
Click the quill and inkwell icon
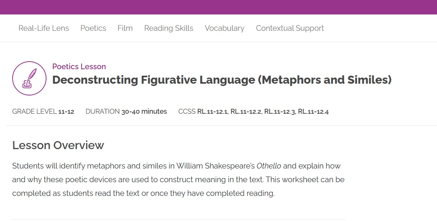coord(29,78)
